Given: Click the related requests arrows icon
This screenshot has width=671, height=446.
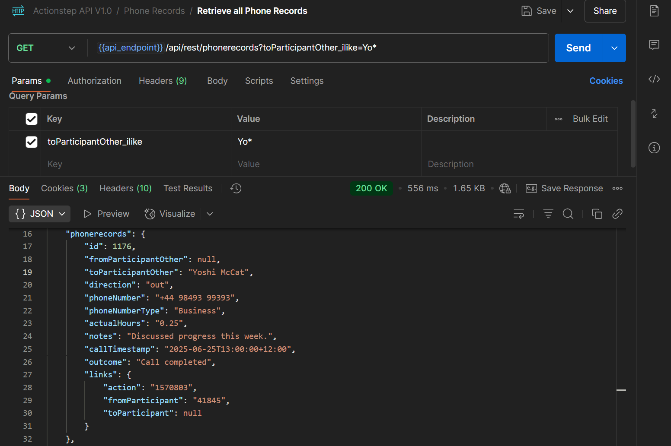Looking at the screenshot, I should [654, 114].
